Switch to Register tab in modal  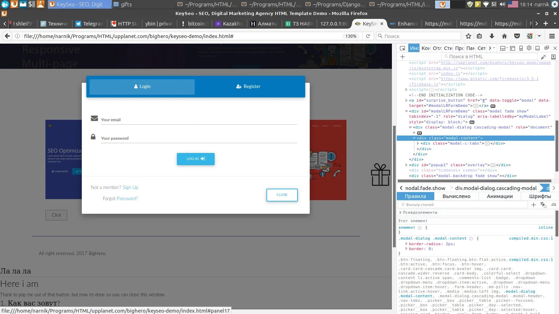[248, 87]
